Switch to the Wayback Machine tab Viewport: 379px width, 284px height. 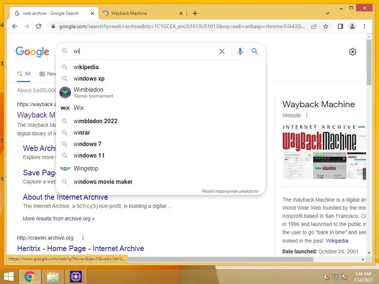point(142,13)
